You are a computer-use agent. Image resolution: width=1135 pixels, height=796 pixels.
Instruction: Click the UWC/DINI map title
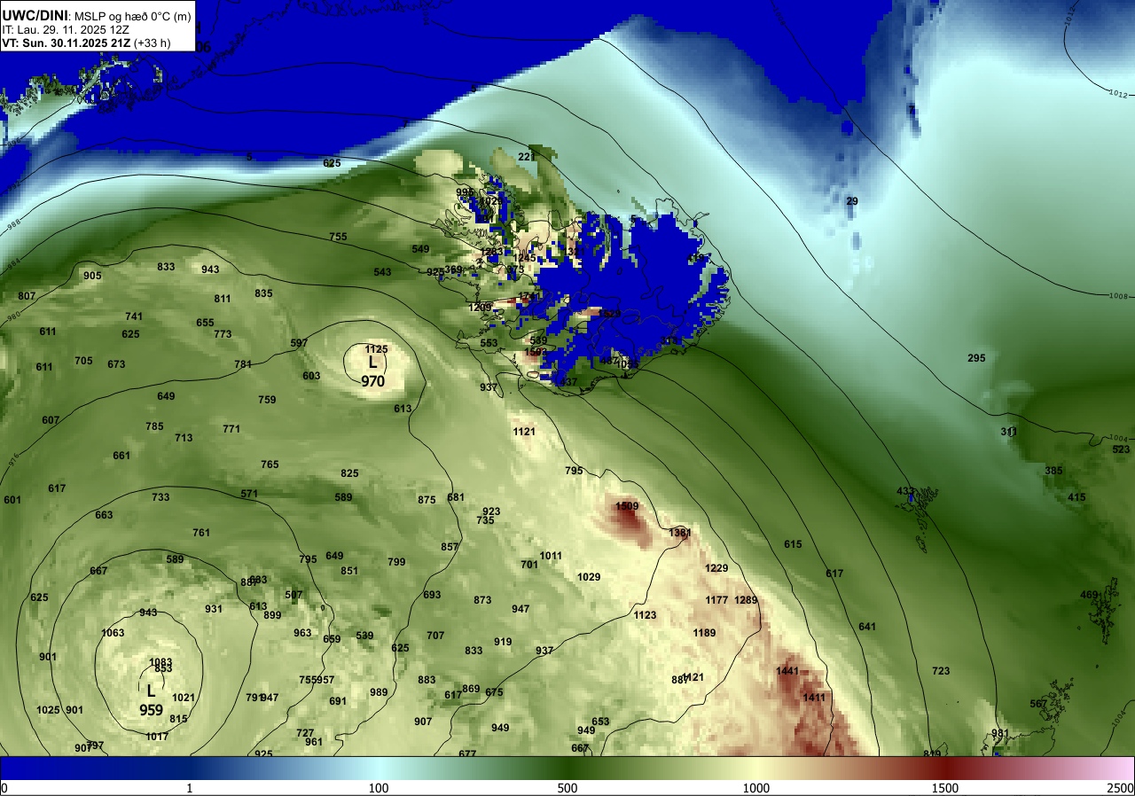tap(35, 15)
